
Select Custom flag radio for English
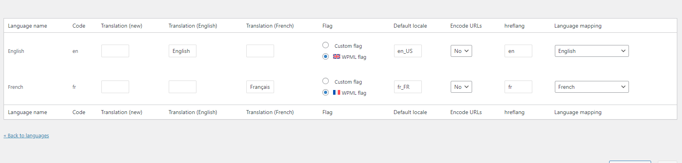[x=326, y=45]
